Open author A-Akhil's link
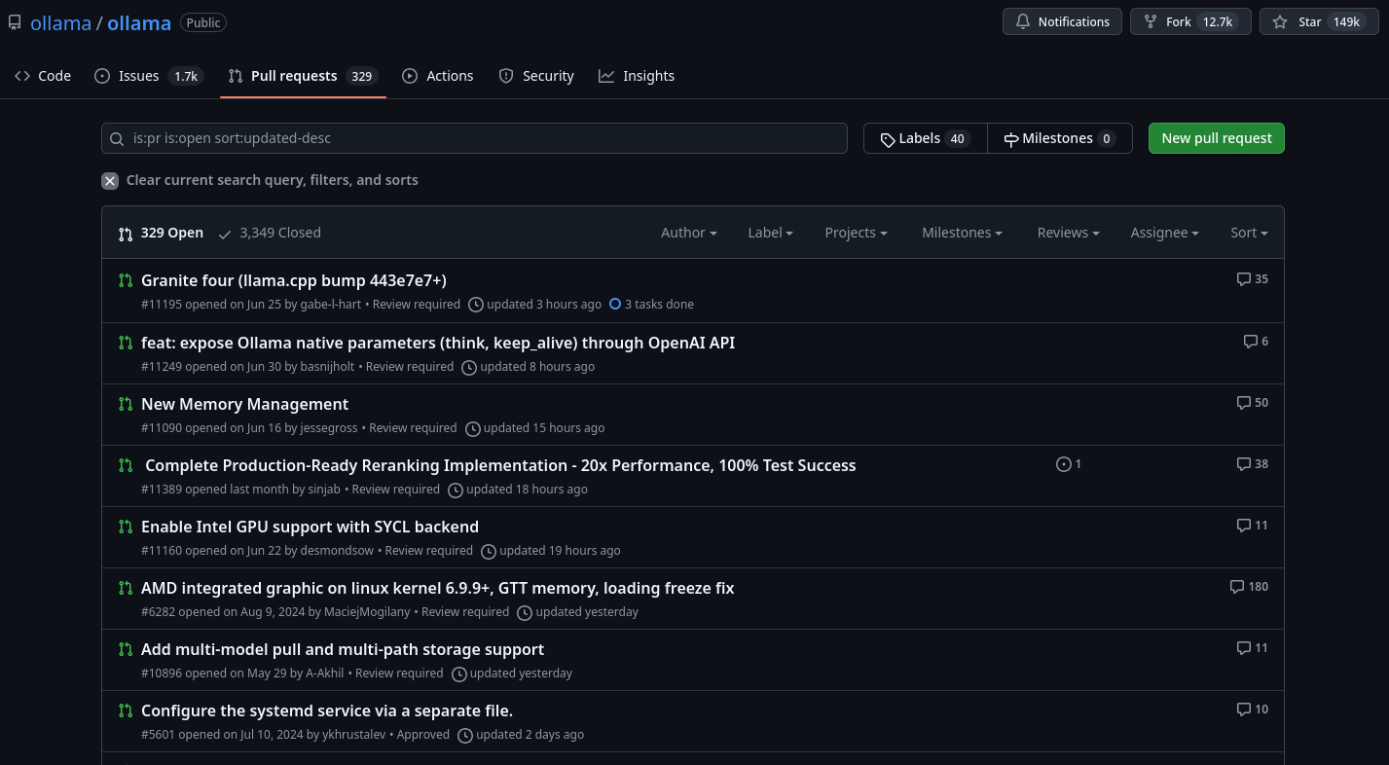 pos(325,674)
